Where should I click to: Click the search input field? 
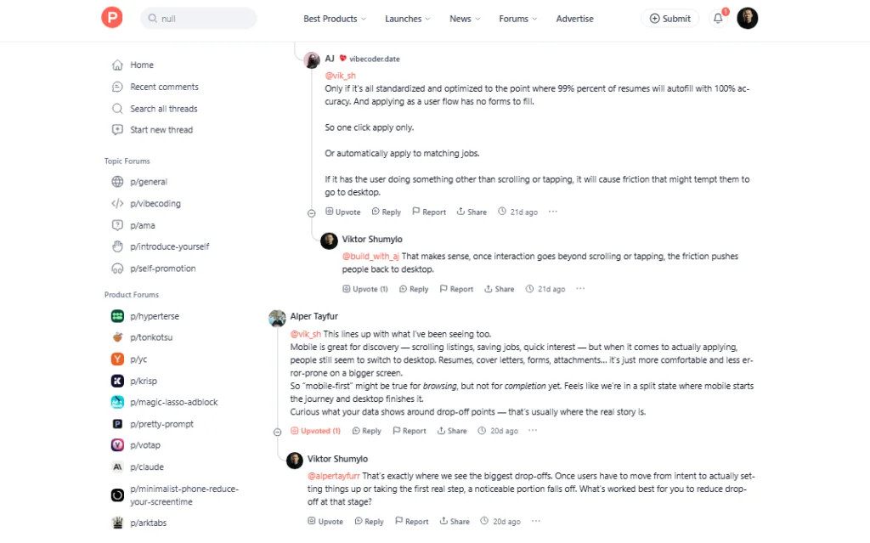198,17
